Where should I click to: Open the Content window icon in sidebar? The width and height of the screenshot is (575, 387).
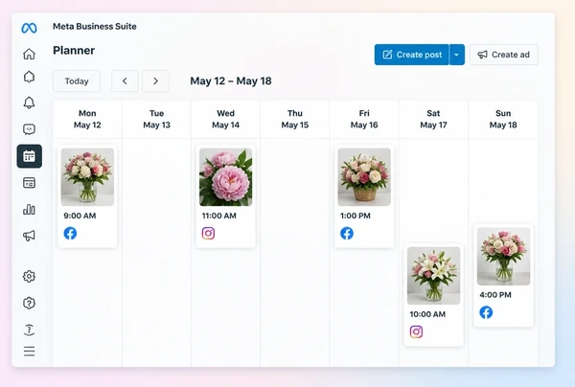click(29, 183)
